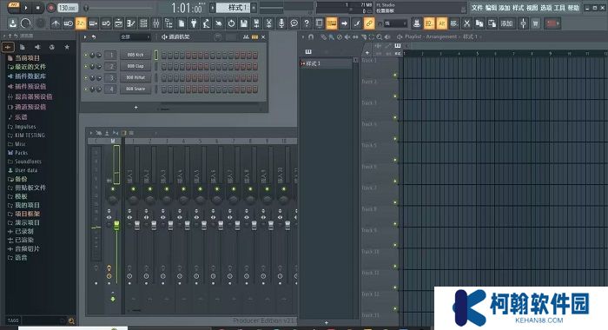This screenshot has width=608, height=330.
Task: Select the 808 Clap channel button
Action: [x=135, y=66]
